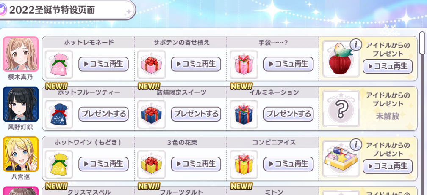The image size is (427, 195).
Task: Select the blue box under 店舗限定スイーツ
Action: coord(151,114)
